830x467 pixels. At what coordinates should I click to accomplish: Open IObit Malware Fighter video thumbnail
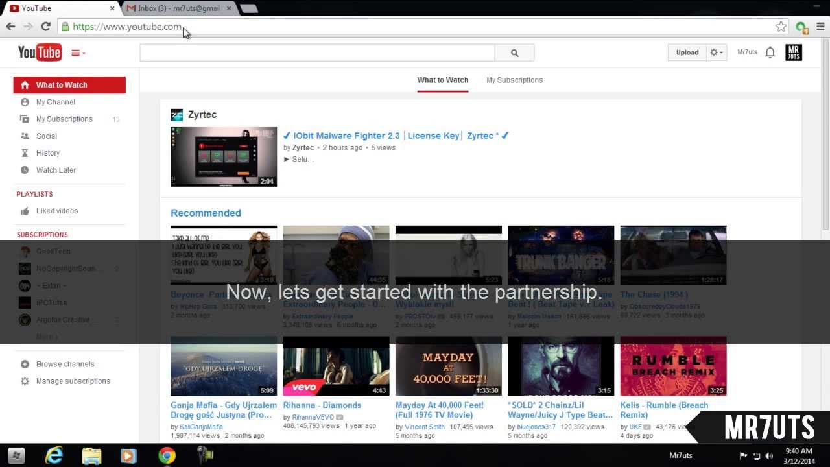224,157
